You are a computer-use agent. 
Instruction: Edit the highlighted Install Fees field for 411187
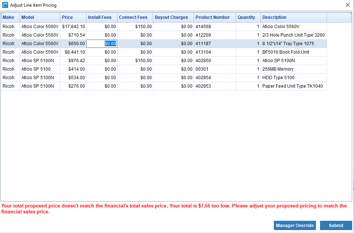pos(102,44)
